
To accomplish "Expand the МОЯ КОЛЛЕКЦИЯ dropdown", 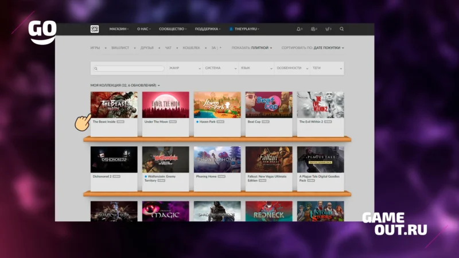I will (x=125, y=85).
